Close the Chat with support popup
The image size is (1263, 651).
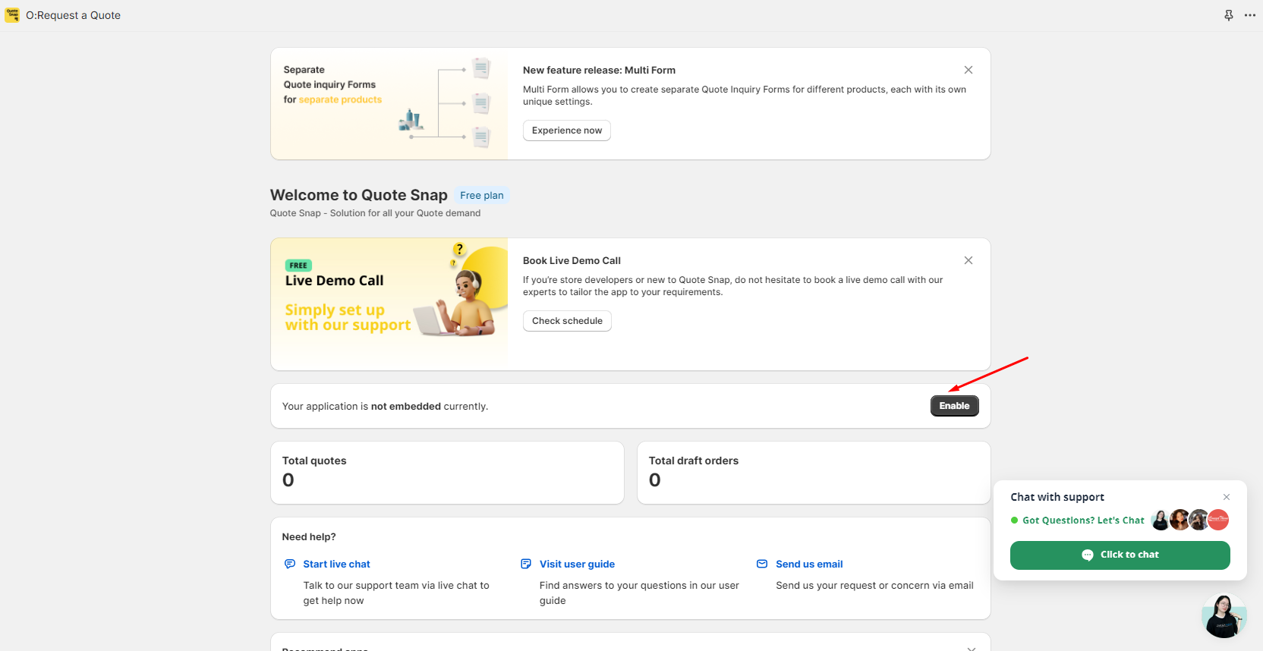(1227, 497)
